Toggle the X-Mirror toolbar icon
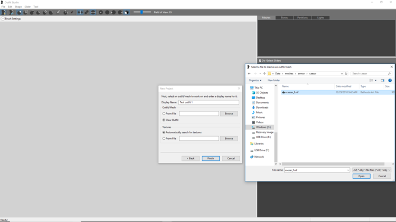Image resolution: width=396 pixels, height=222 pixels. click(80, 12)
